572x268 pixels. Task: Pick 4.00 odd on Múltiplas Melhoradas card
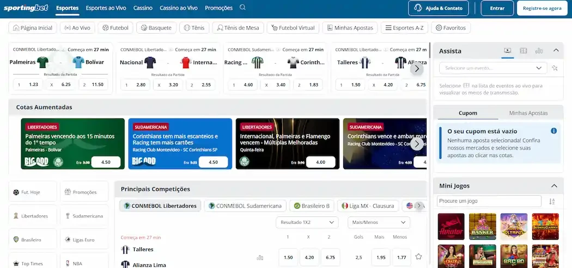coord(321,162)
